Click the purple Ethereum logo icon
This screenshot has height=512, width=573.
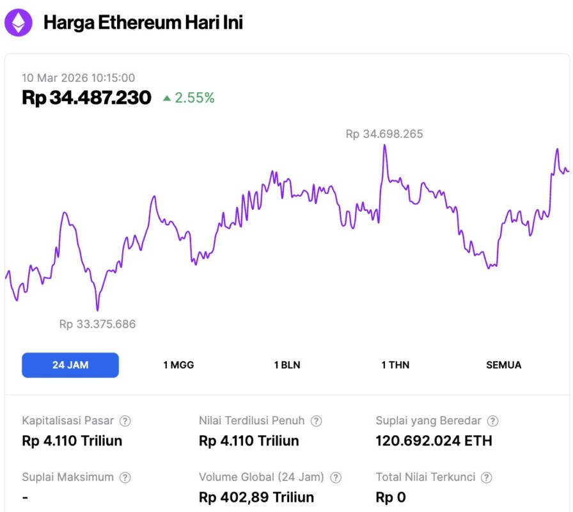[18, 23]
